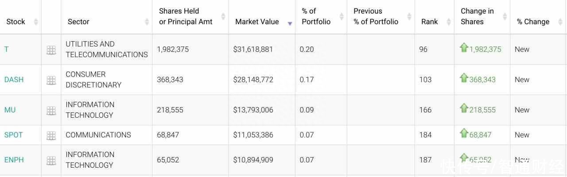The image size is (567, 177).
Task: Click green up arrow next to 218,555
Action: pos(464,108)
